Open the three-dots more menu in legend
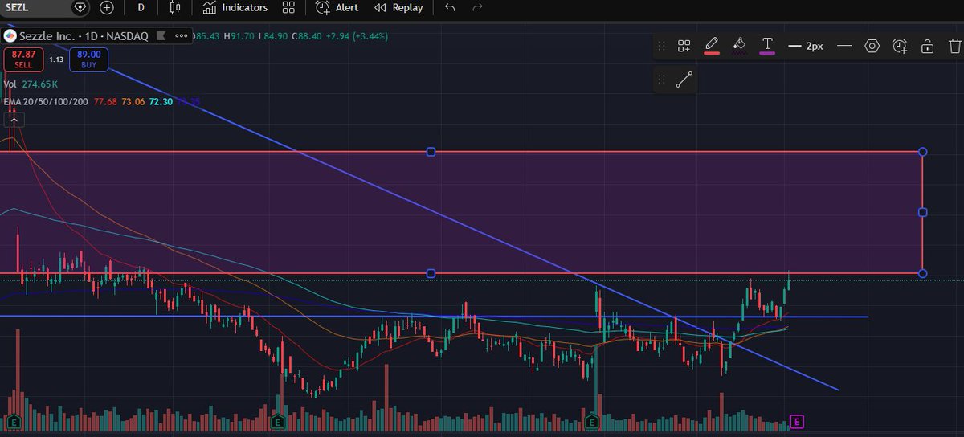 [182, 36]
